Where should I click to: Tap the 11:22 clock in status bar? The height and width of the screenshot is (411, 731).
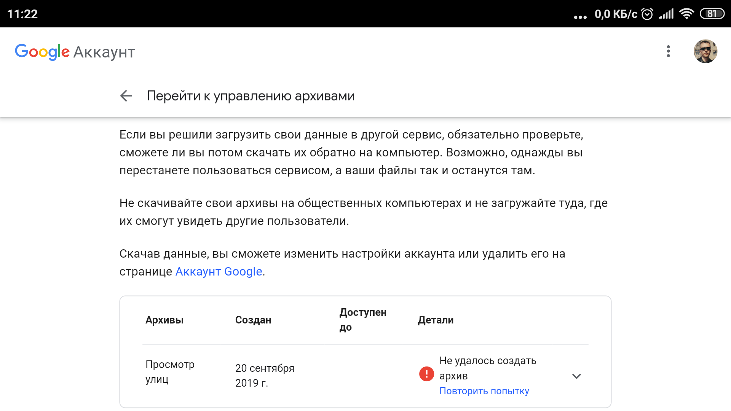[x=22, y=14]
